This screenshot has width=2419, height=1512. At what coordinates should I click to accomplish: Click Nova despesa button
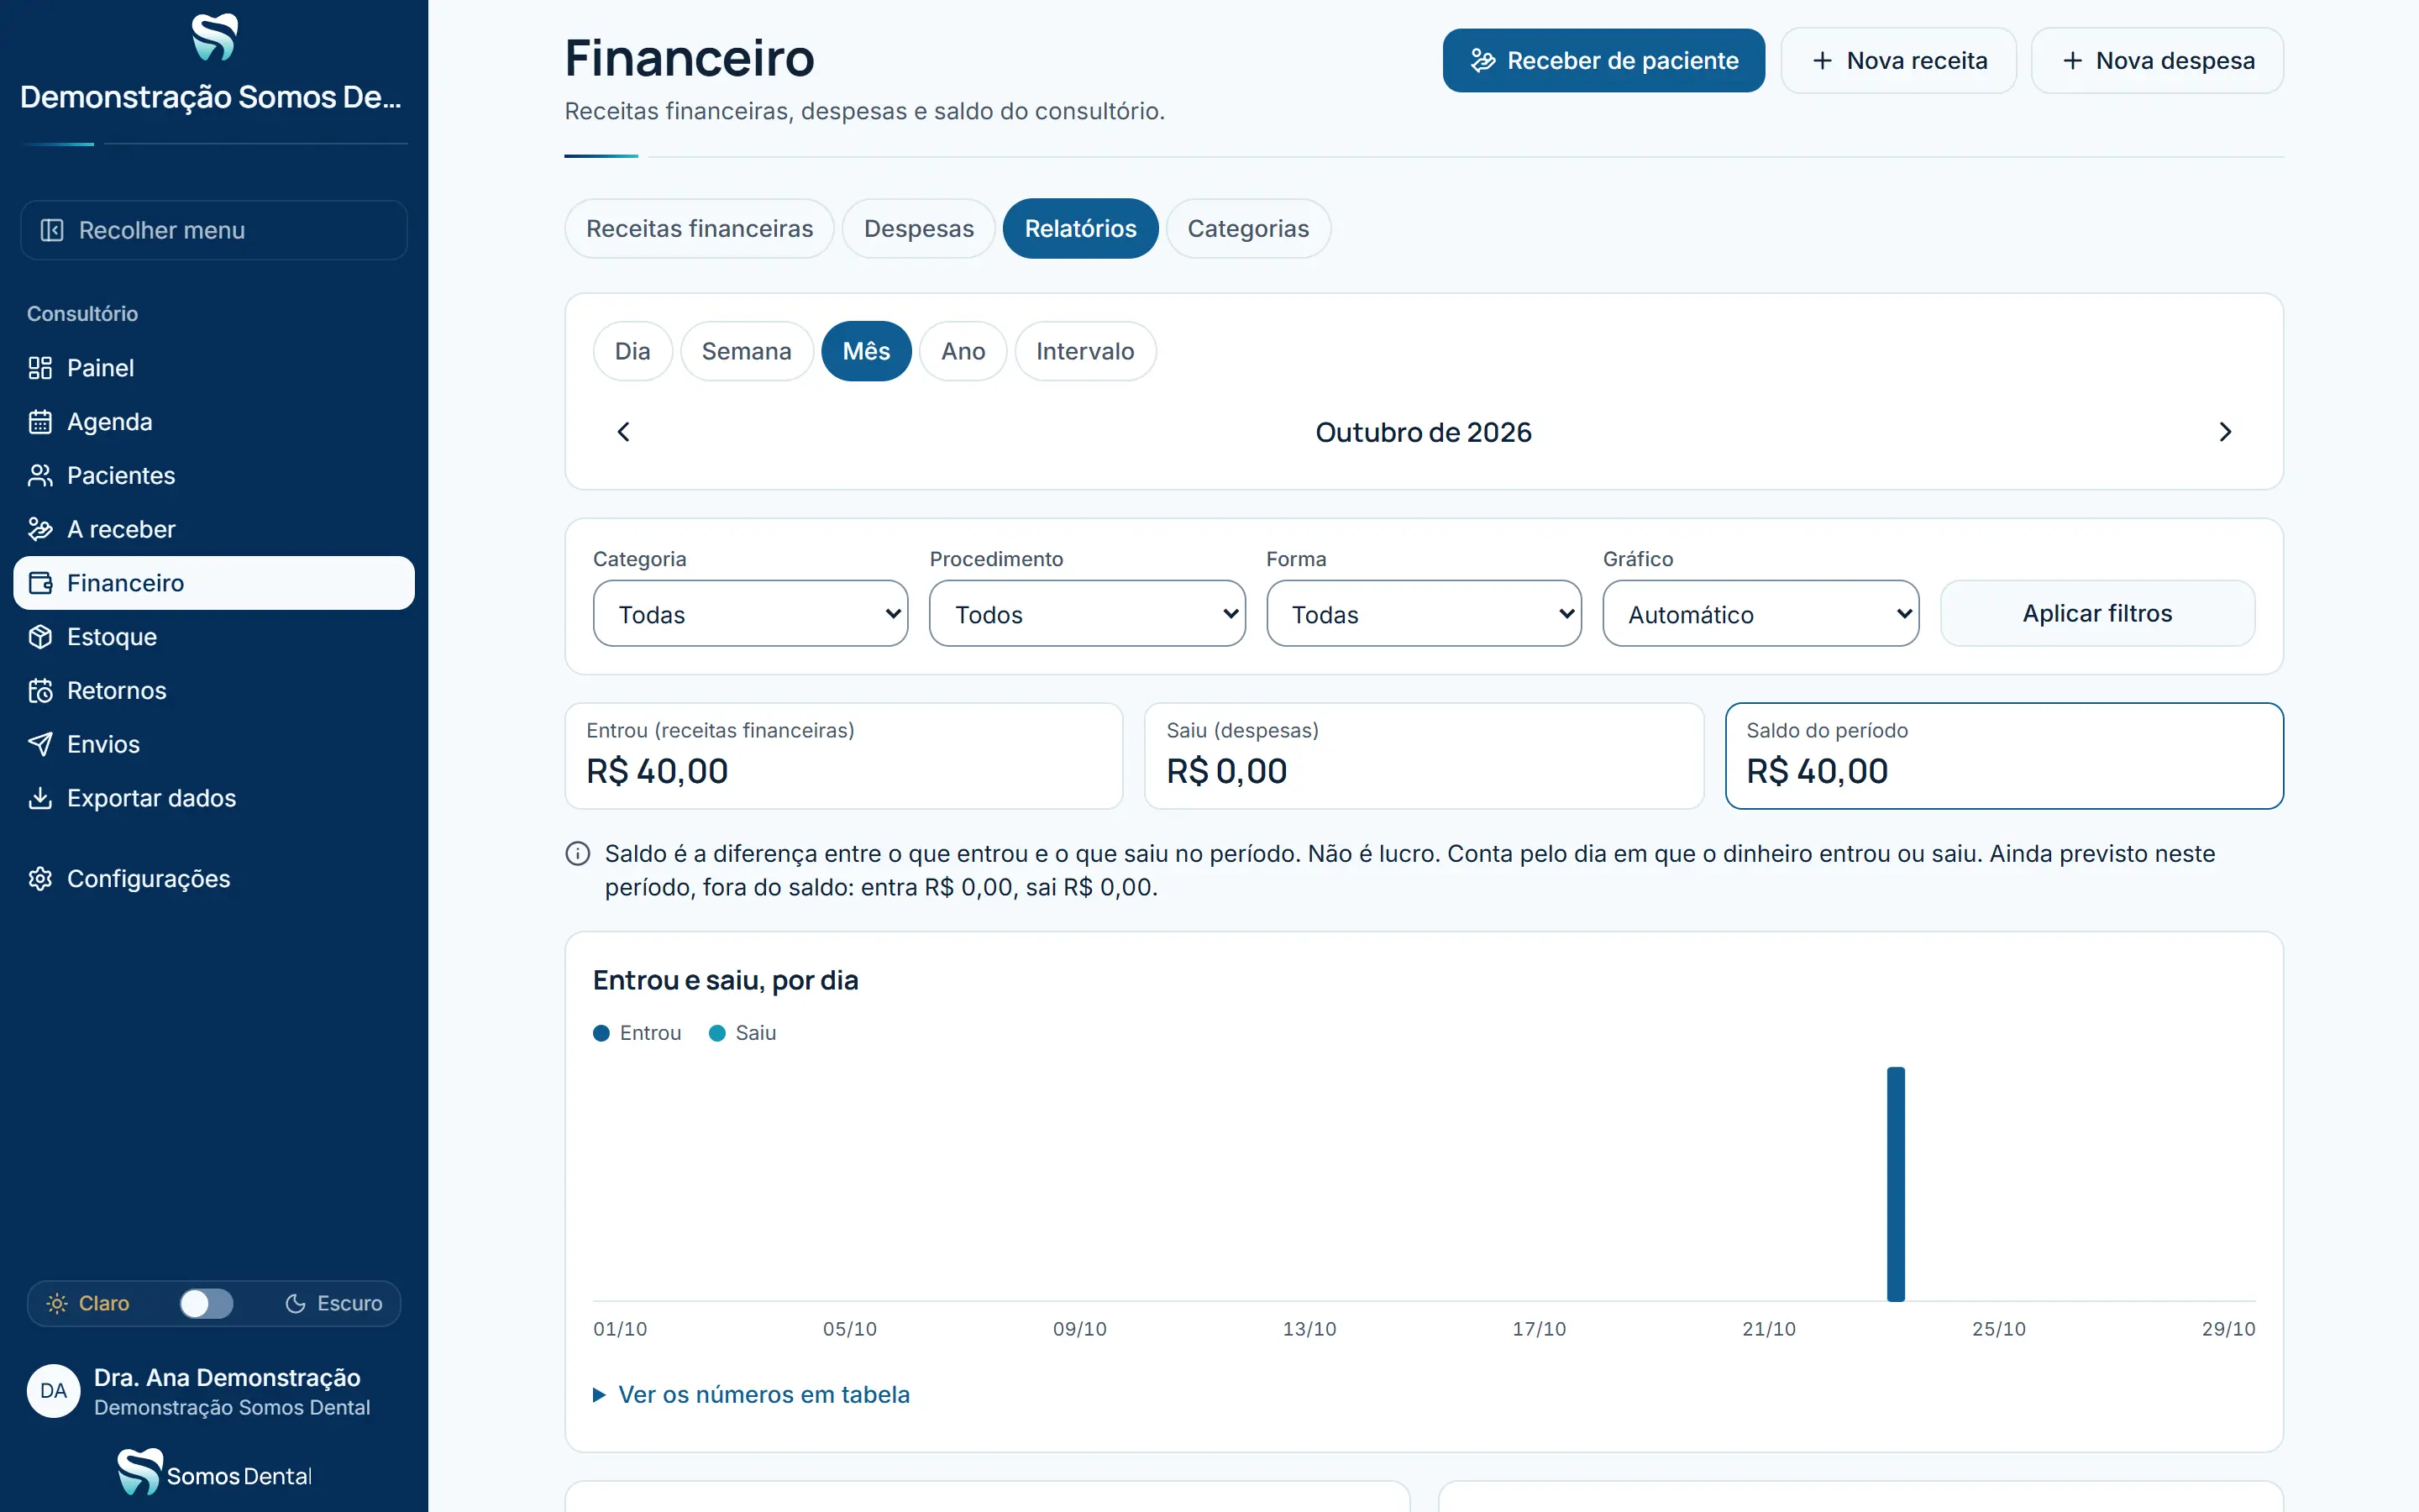2157,61
